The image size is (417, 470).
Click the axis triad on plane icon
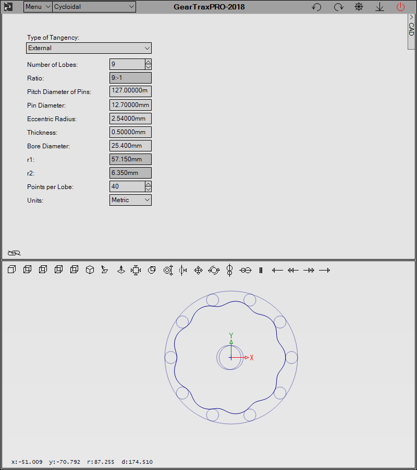pyautogui.click(x=121, y=270)
